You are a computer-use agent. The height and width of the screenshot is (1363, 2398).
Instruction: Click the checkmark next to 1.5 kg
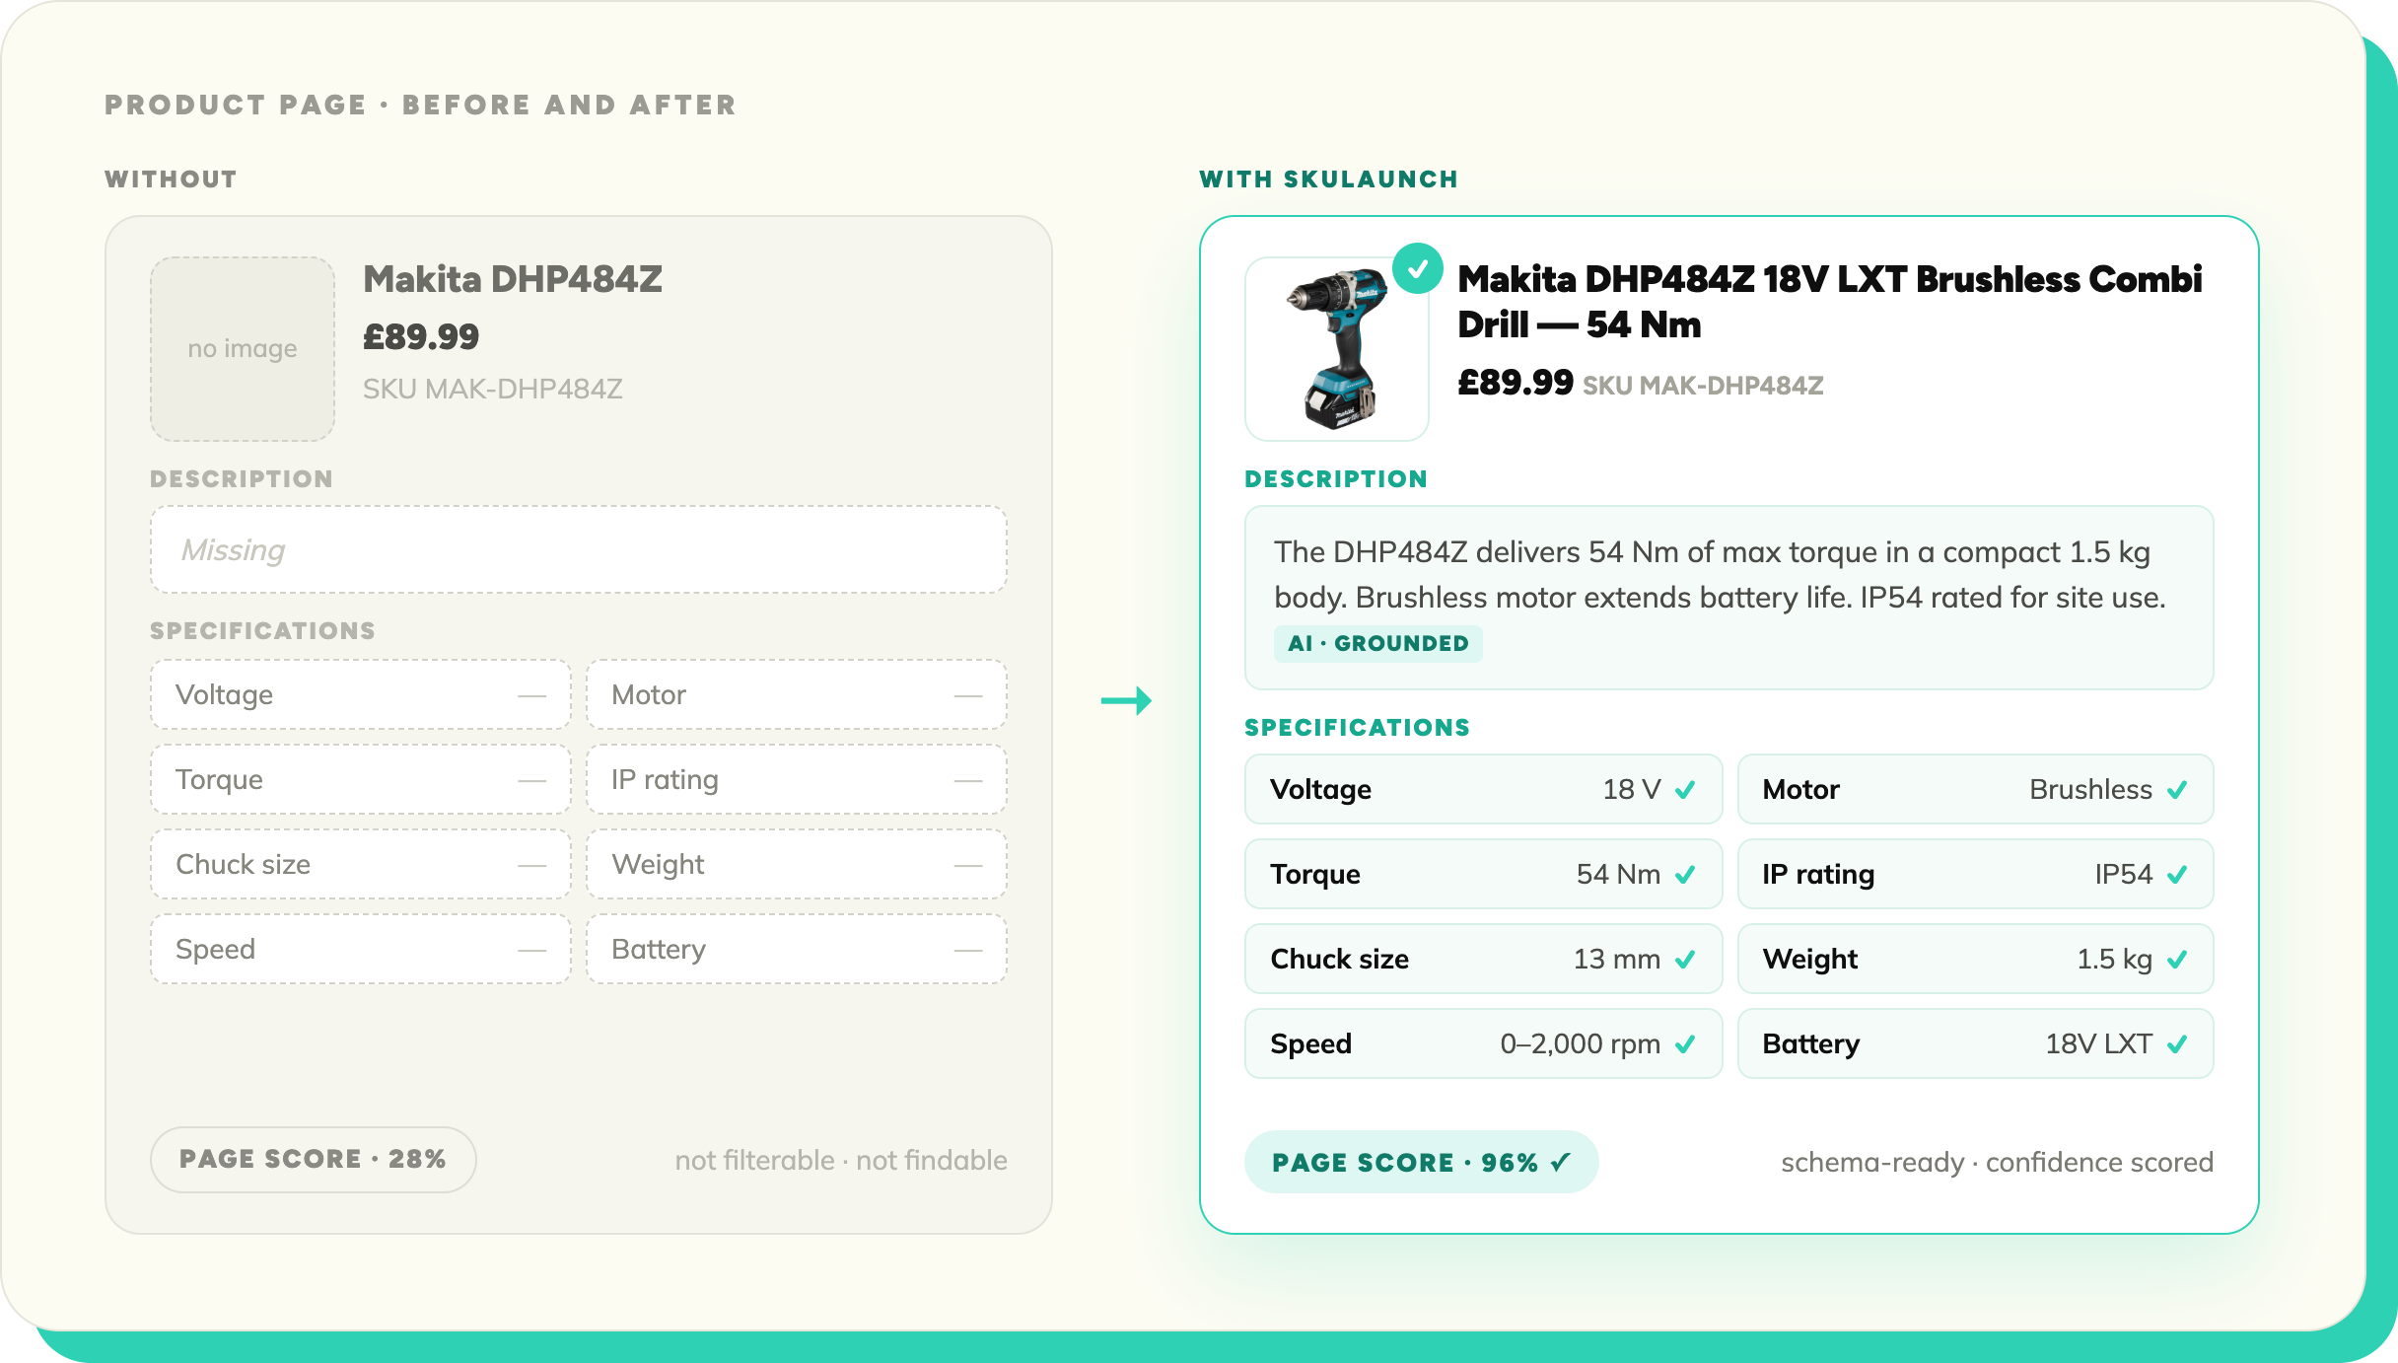[x=2177, y=960]
